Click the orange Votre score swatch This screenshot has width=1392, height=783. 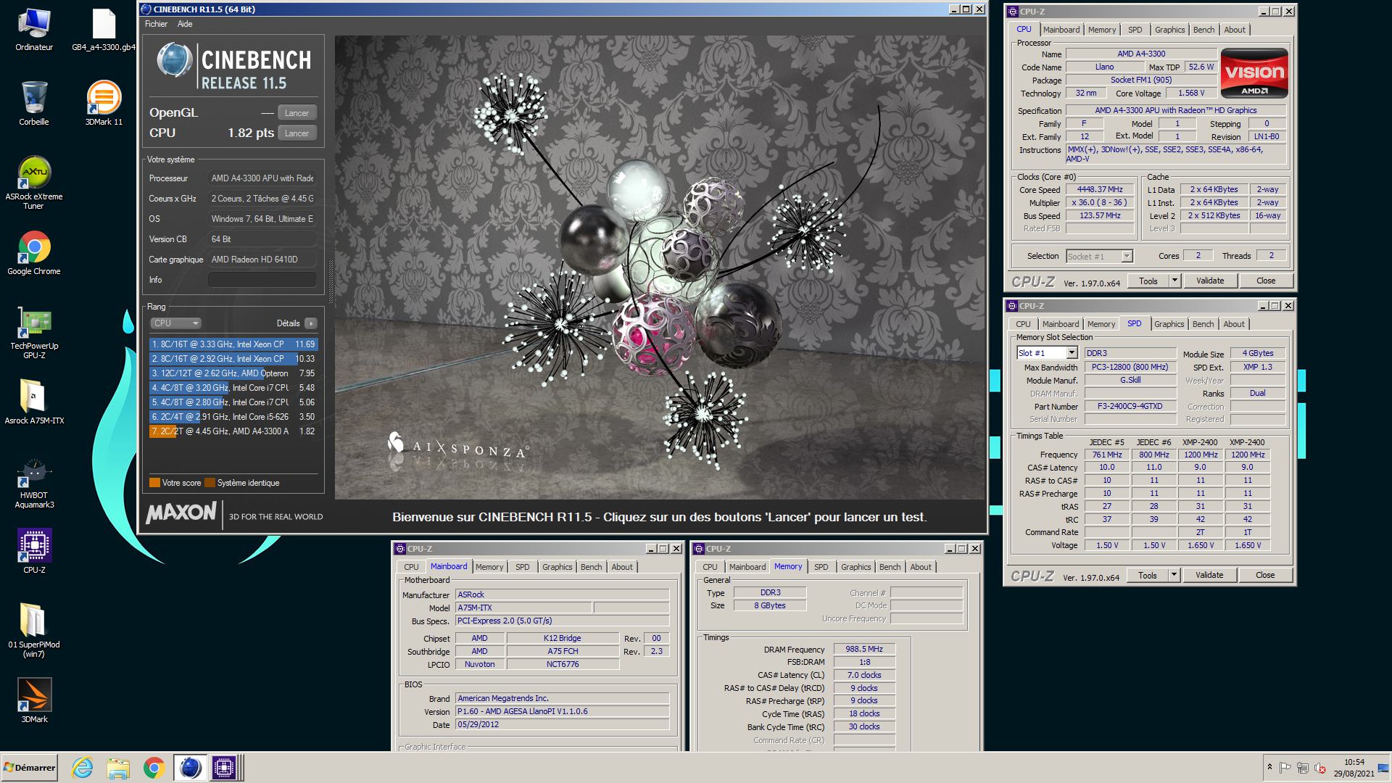(154, 483)
